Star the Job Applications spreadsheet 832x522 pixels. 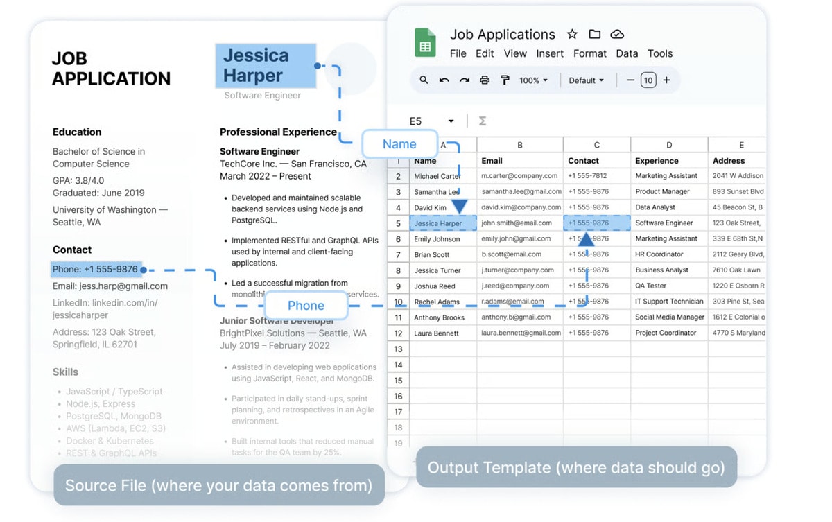[572, 34]
